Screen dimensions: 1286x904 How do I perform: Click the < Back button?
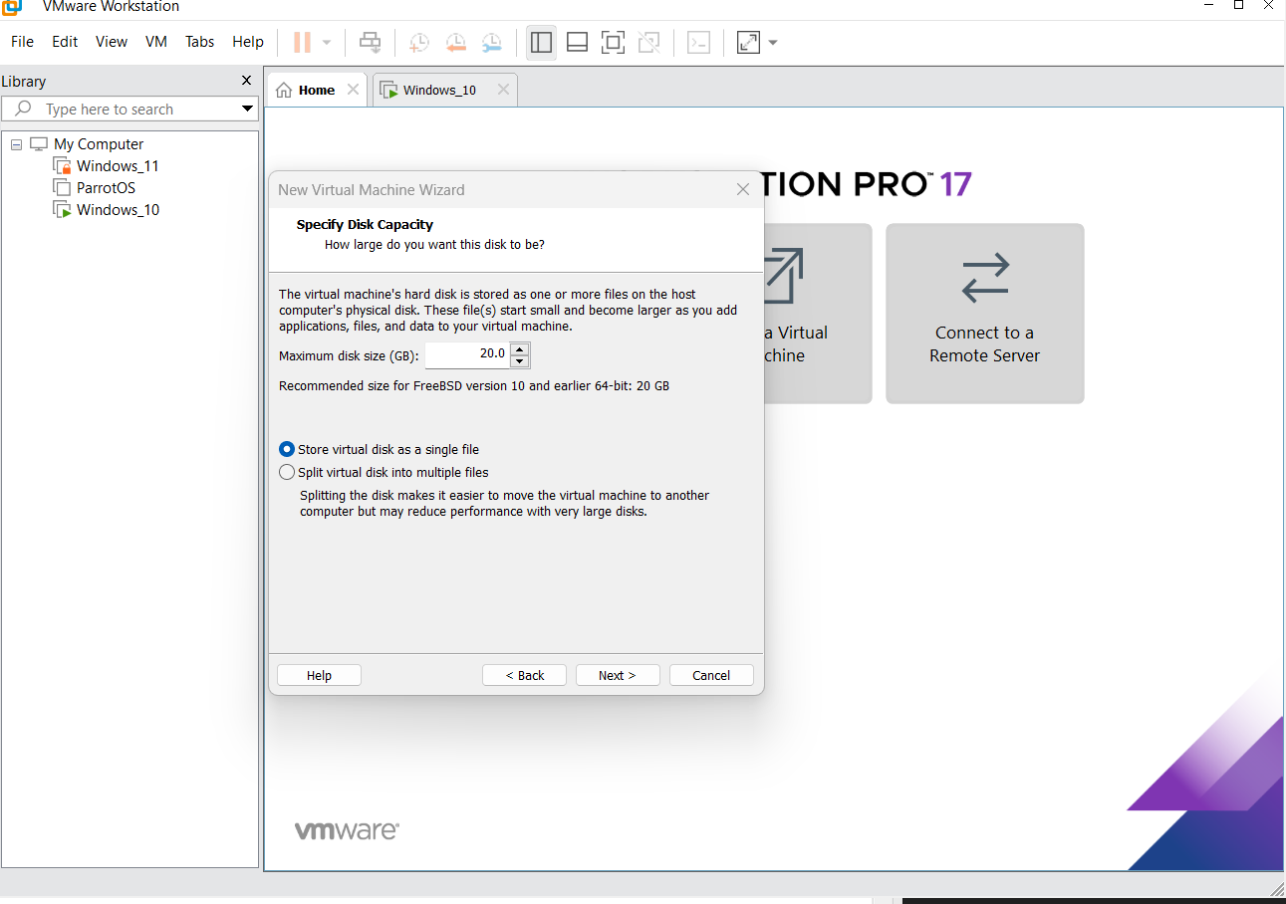[524, 675]
